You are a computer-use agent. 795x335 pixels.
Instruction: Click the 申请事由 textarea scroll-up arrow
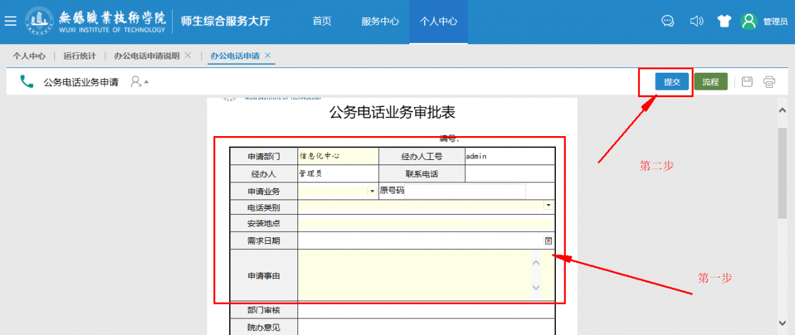[x=537, y=262]
